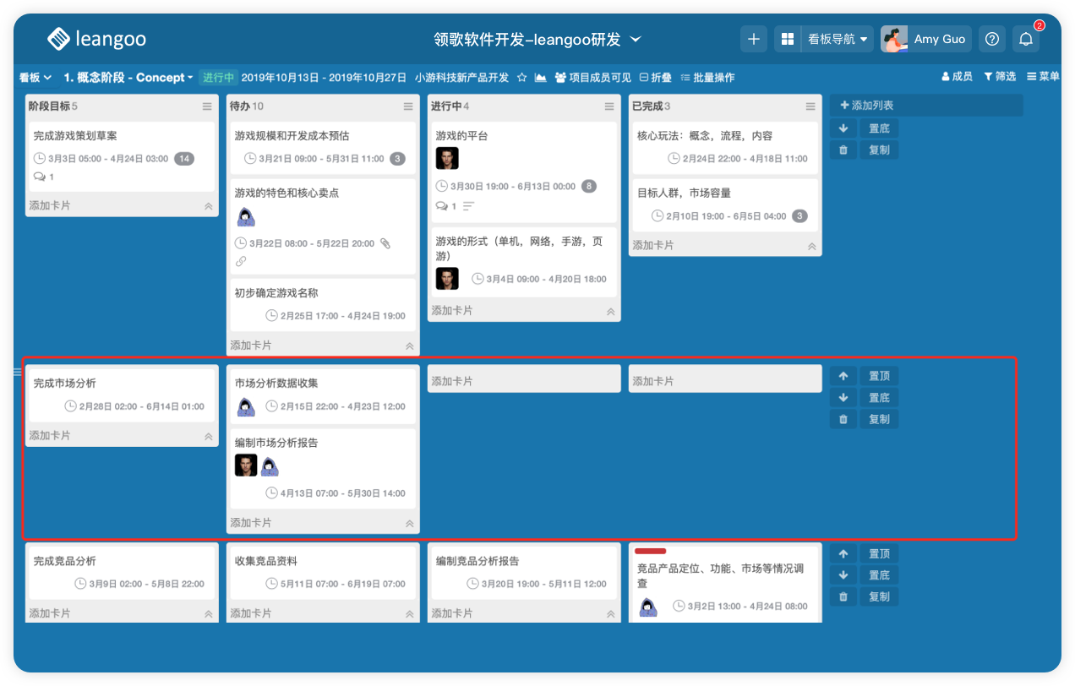Screen dimensions: 1075x686
Task: Open the 筛选 filter option
Action: (x=1000, y=77)
